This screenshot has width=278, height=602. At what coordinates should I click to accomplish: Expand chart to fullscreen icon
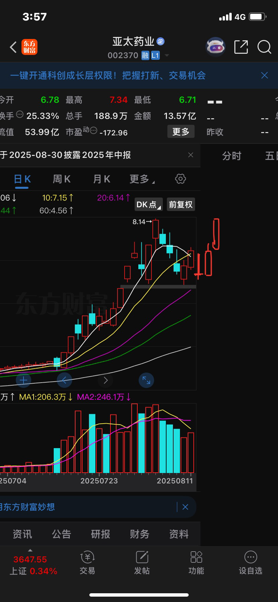click(x=146, y=380)
